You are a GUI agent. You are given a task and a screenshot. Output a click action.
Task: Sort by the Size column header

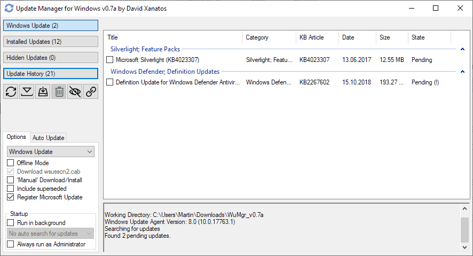click(392, 37)
